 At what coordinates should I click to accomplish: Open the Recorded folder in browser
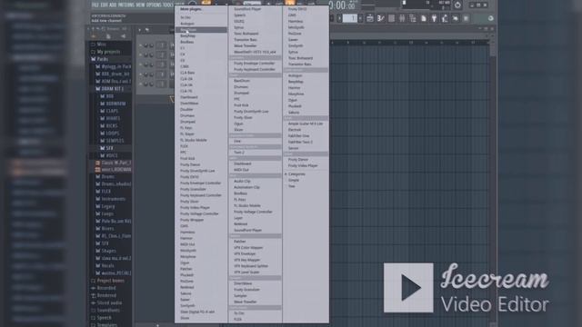coord(106,288)
